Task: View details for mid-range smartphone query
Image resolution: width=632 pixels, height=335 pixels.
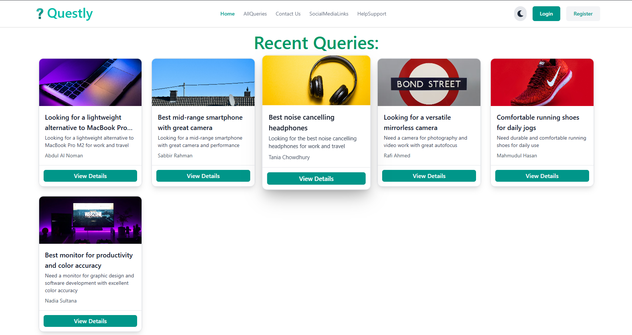Action: [x=203, y=176]
